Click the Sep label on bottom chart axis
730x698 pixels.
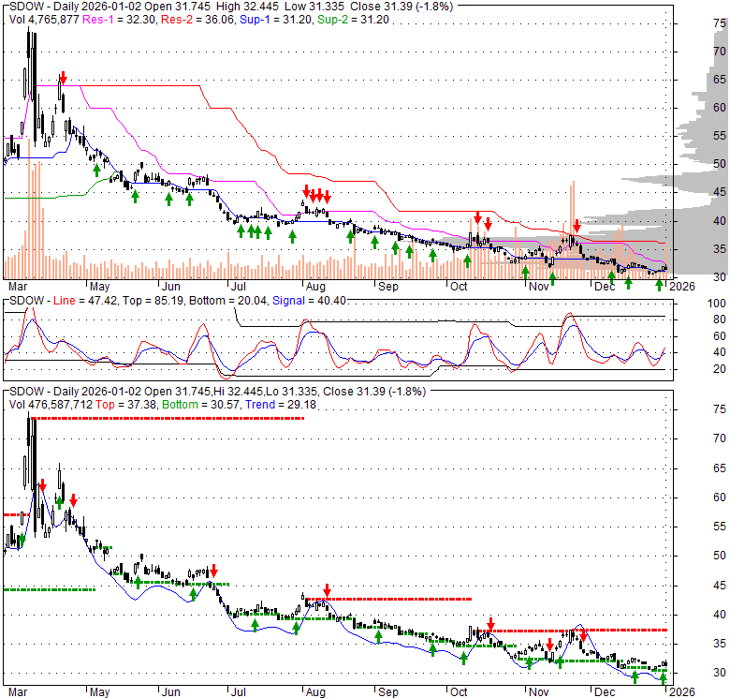[387, 692]
